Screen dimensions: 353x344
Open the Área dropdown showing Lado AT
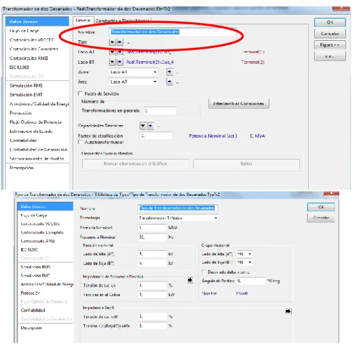click(x=133, y=82)
